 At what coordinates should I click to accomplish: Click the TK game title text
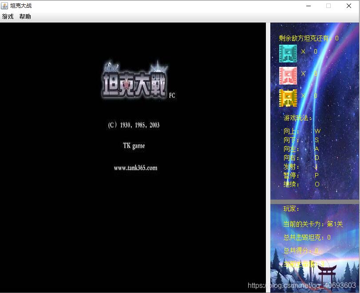point(134,146)
